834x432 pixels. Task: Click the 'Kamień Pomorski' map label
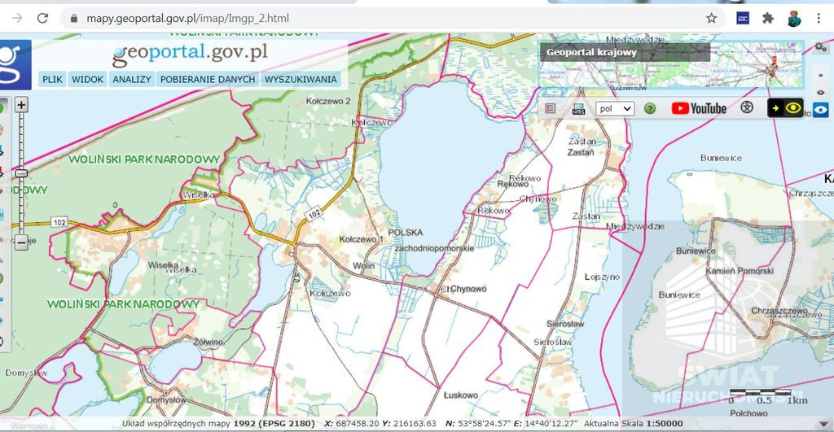[x=740, y=271]
